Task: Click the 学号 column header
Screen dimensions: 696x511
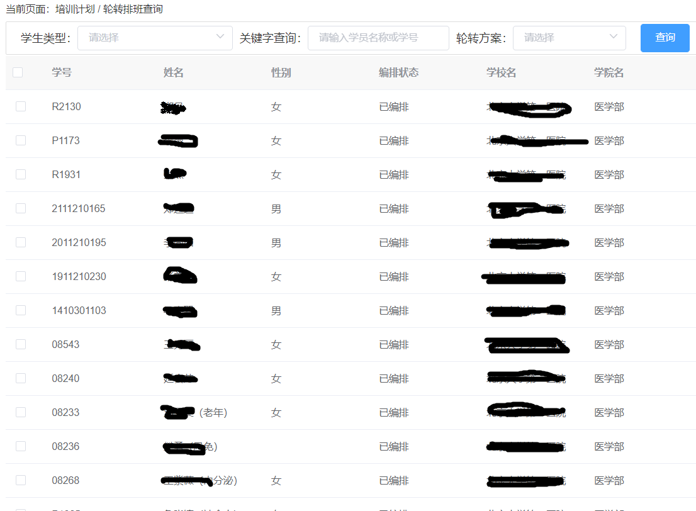Action: (x=62, y=72)
